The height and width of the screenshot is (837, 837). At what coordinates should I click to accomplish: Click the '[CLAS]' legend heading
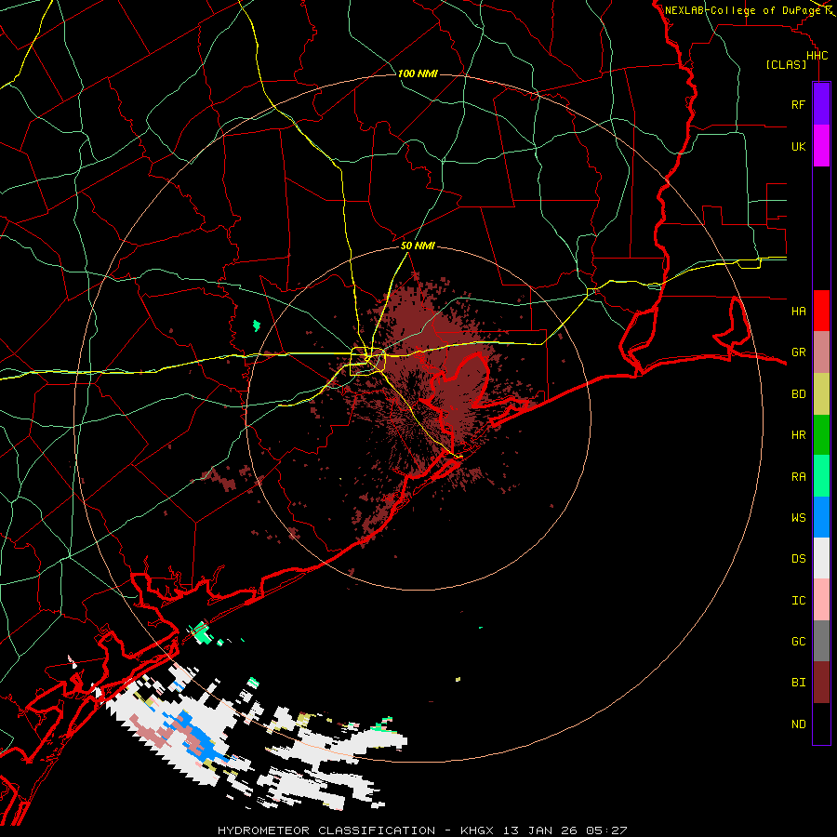786,64
